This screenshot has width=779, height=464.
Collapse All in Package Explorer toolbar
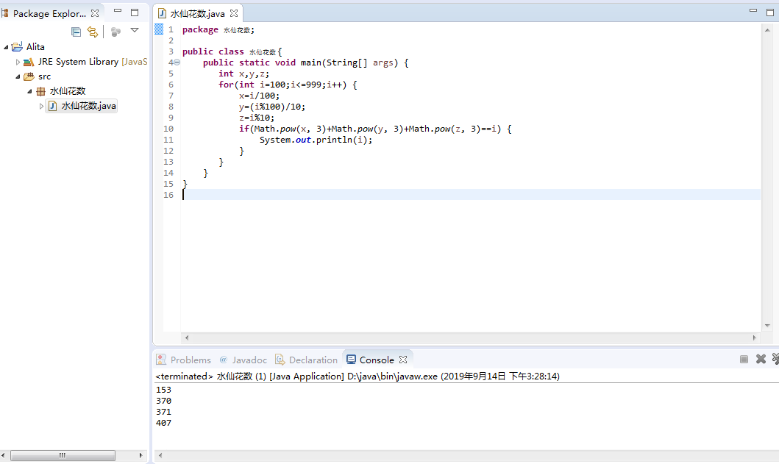click(76, 32)
